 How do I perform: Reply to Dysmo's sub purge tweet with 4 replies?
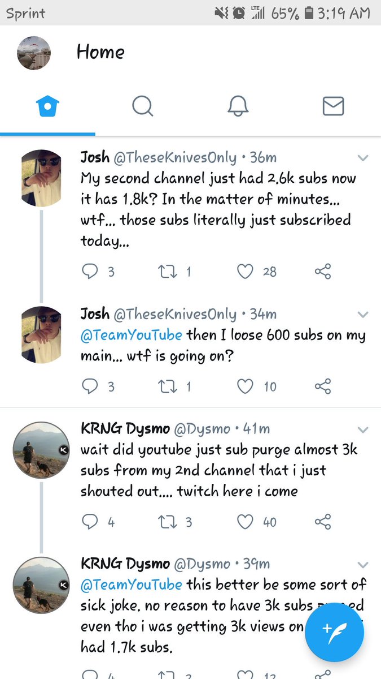[90, 522]
